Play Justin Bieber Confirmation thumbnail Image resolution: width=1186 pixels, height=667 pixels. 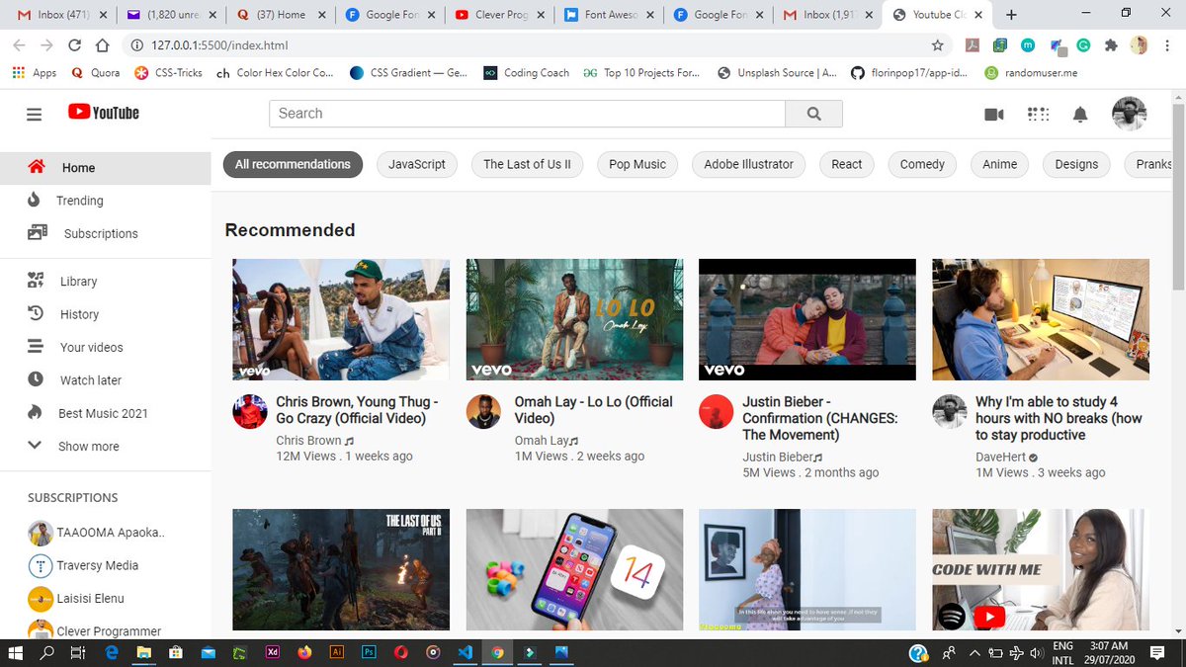[x=807, y=320]
